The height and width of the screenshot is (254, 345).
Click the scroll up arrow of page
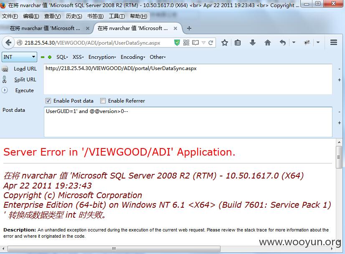[x=339, y=142]
